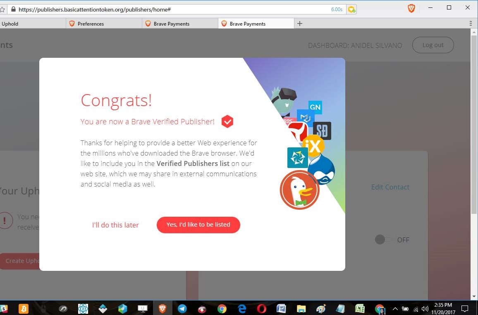The height and width of the screenshot is (315, 478).
Task: Click the orange iX circle logo
Action: tap(313, 145)
